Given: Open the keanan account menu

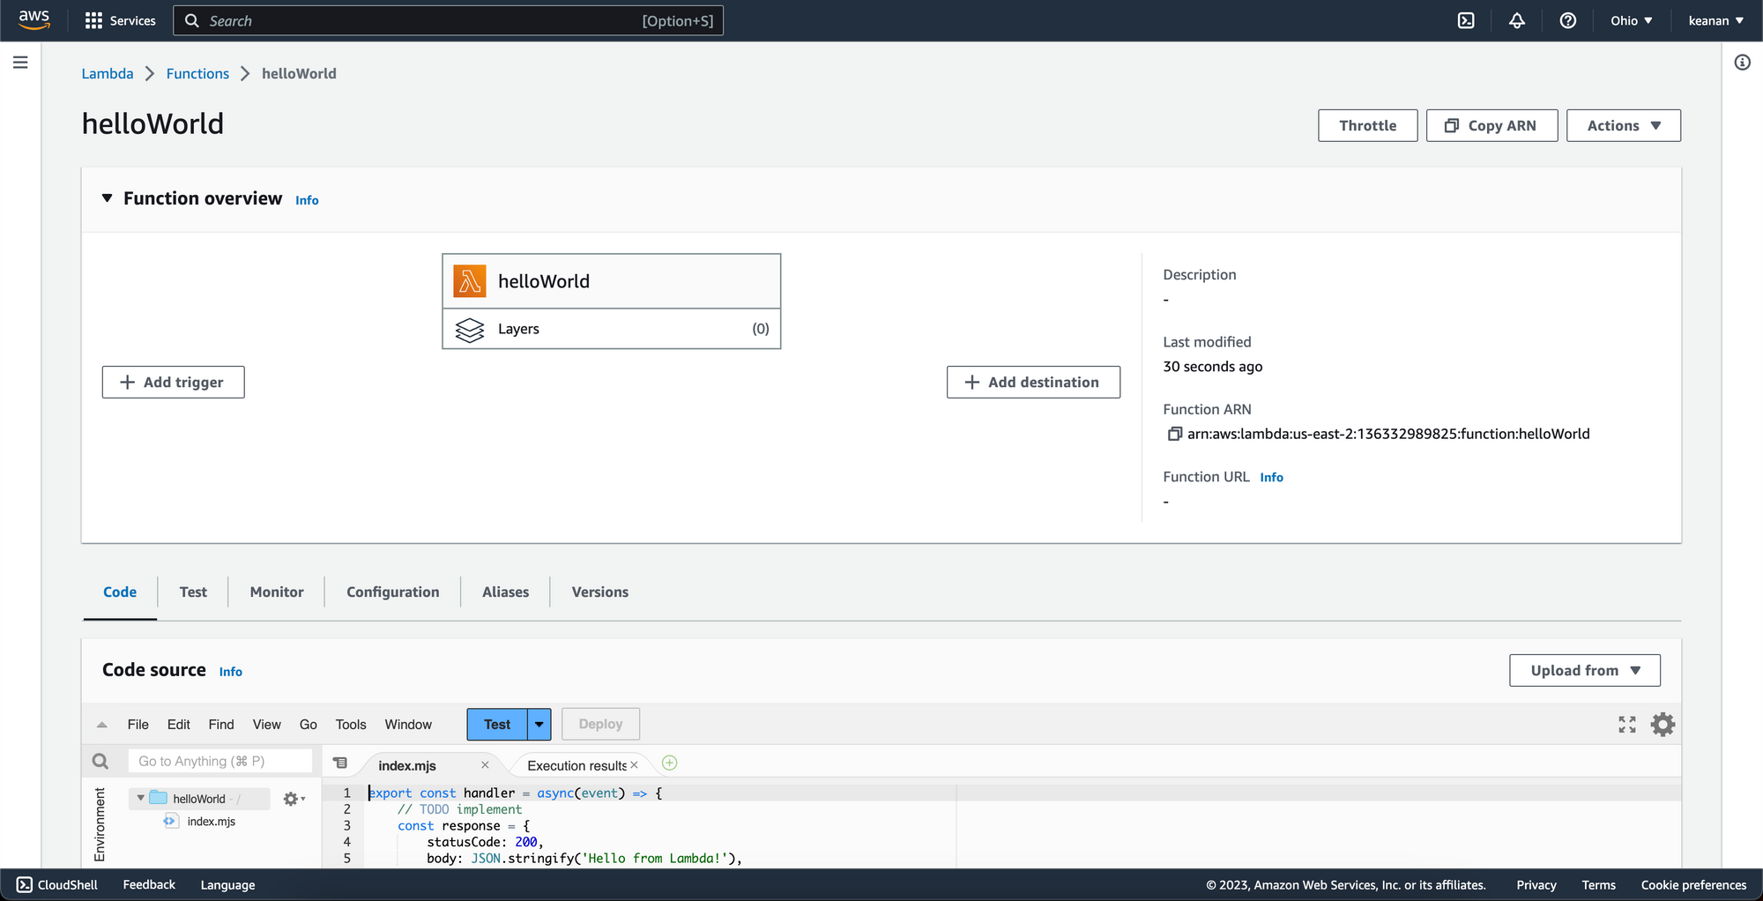Looking at the screenshot, I should pos(1715,20).
